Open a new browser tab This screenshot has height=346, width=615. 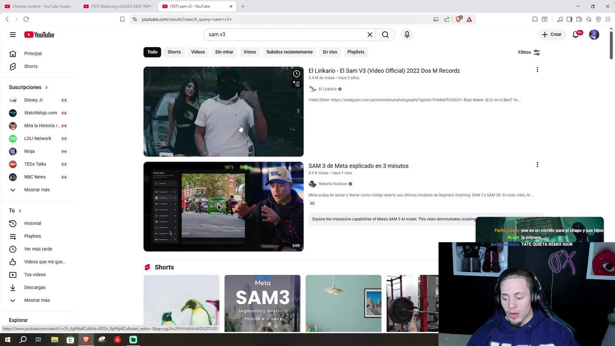point(243,6)
